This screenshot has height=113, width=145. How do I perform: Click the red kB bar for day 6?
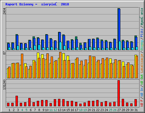pyautogui.click(x=29, y=102)
